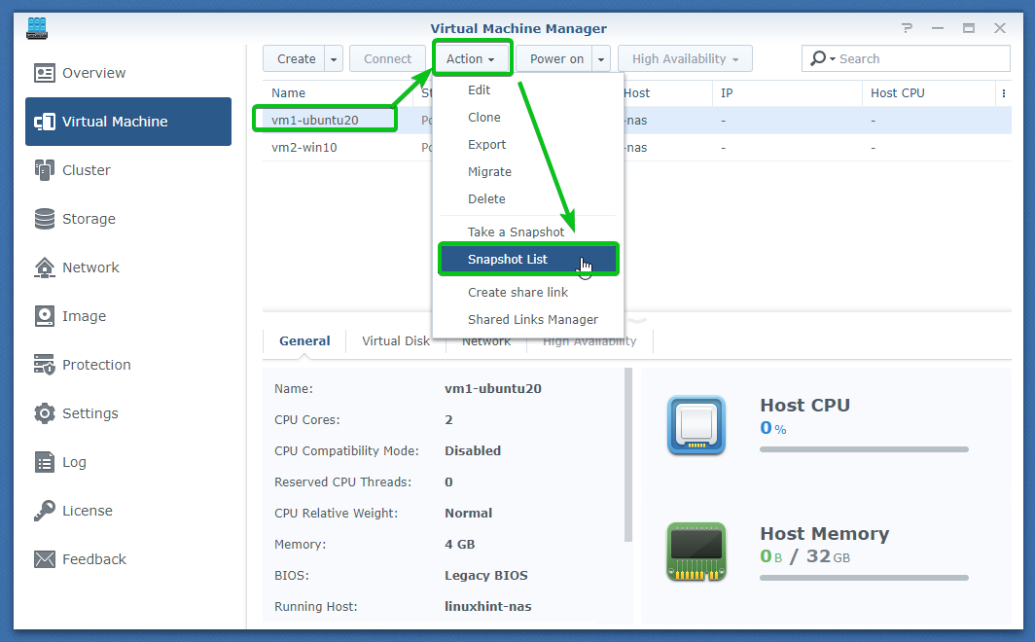Choose Delete from the Action menu
This screenshot has height=642, width=1035.
[x=528, y=198]
